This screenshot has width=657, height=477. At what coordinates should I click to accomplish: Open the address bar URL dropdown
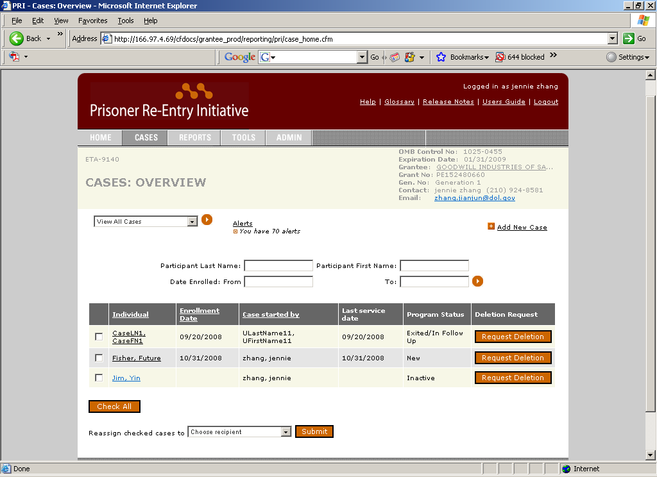pos(613,38)
